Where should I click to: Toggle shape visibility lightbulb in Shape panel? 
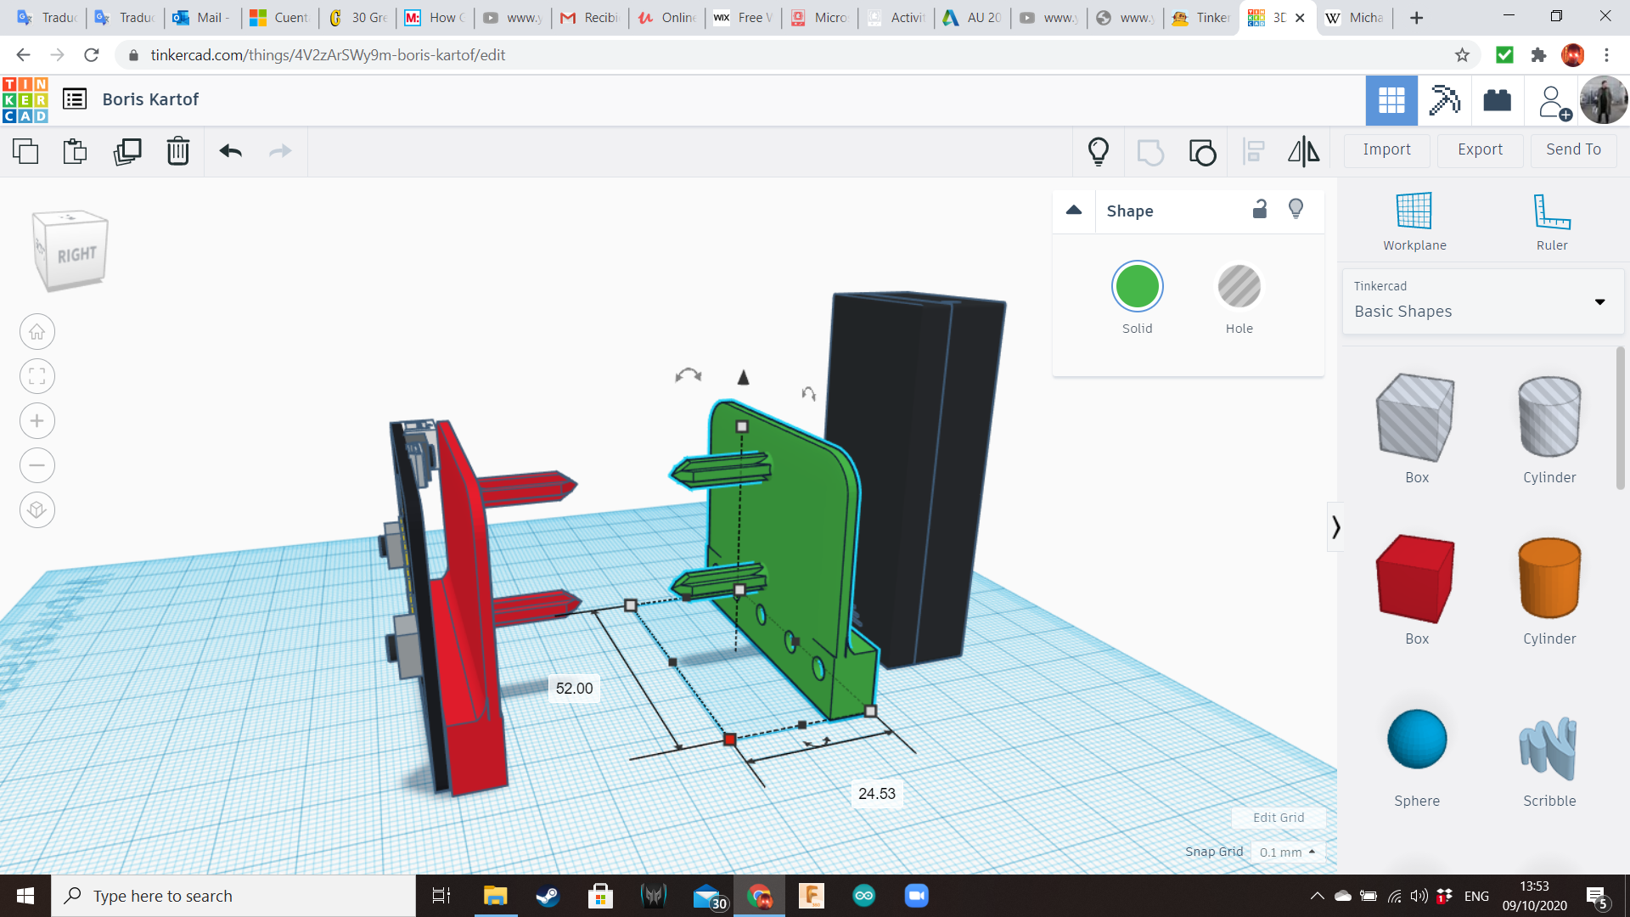click(1296, 209)
